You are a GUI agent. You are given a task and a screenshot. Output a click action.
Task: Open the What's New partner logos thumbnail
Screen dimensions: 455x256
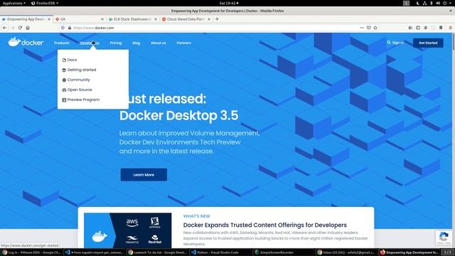[x=128, y=230]
